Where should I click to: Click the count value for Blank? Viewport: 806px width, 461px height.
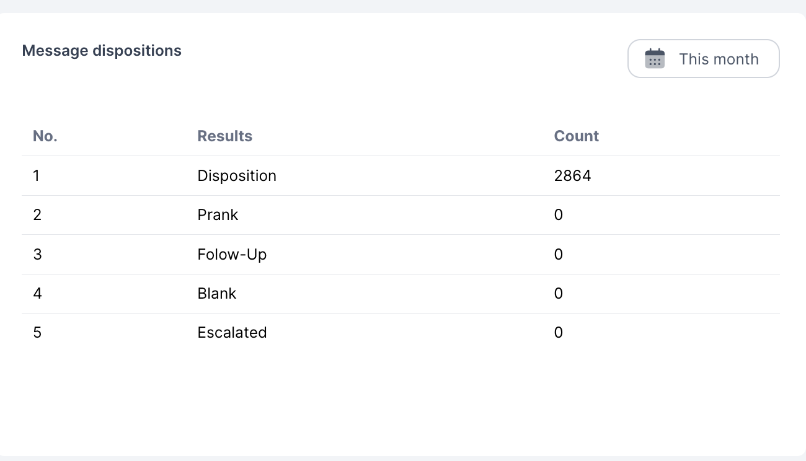[x=559, y=293]
